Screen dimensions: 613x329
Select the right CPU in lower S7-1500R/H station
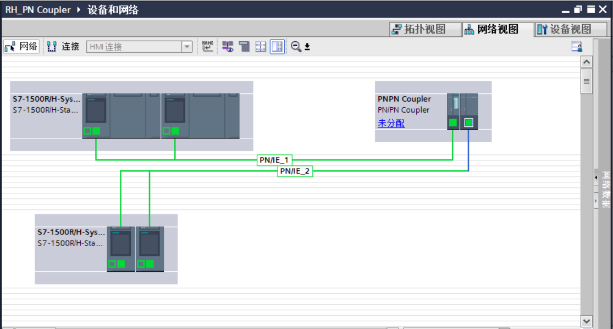pos(150,248)
